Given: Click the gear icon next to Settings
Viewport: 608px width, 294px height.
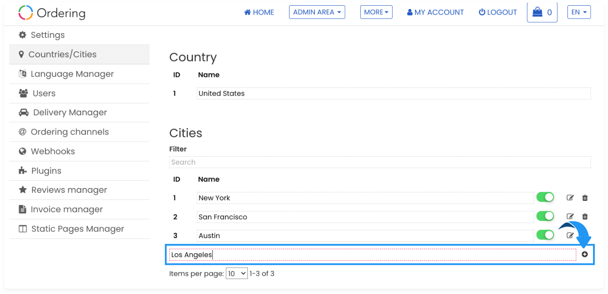Looking at the screenshot, I should [x=22, y=35].
